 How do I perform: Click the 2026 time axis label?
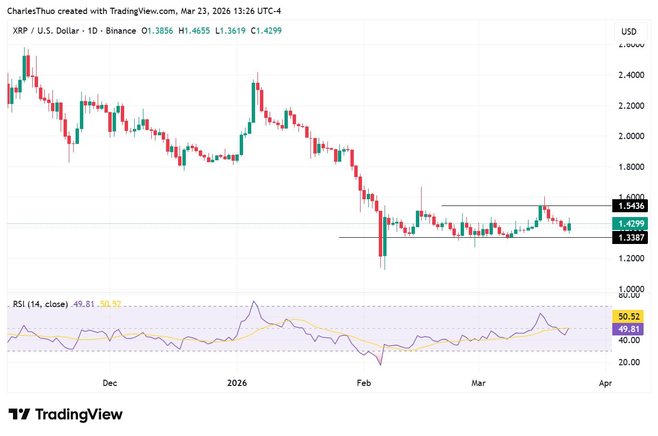point(236,383)
